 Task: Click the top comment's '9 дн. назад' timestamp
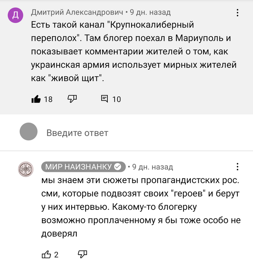pos(150,12)
